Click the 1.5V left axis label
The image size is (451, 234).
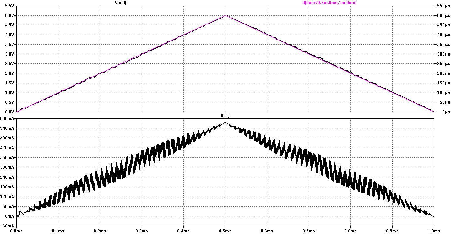click(10, 83)
